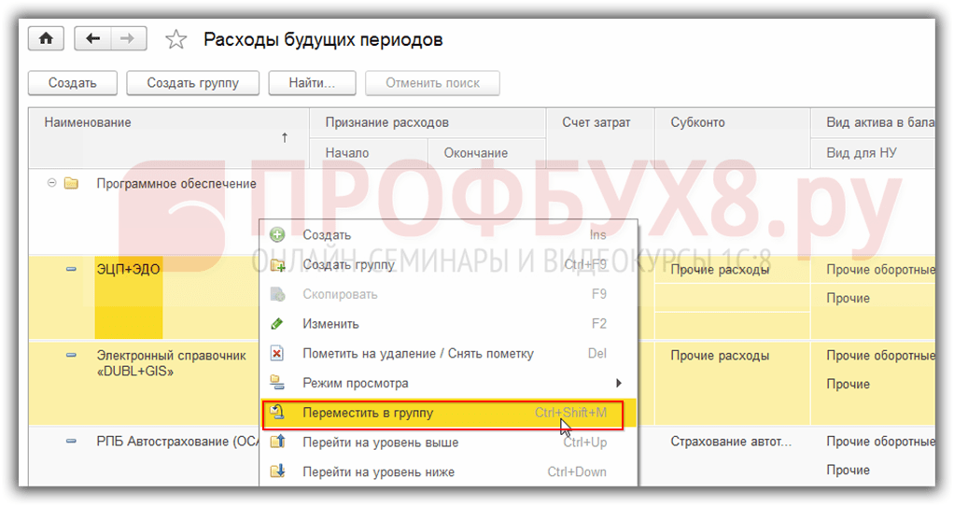Go forward using the right arrow
Screen dimensions: 954x506
(x=128, y=39)
